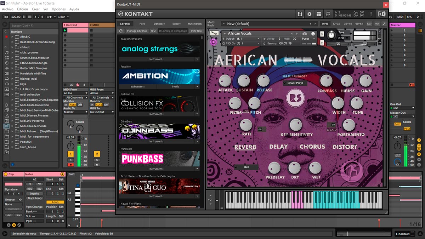Toggle the yellow Loop button in Notes
Image resolution: width=425 pixels, height=239 pixels.
(55, 202)
